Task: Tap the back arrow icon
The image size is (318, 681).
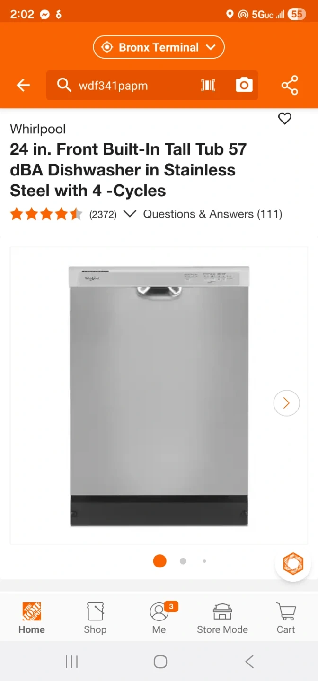Action: click(x=23, y=85)
